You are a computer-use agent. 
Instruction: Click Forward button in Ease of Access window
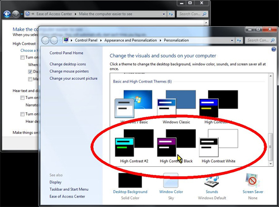click(16, 14)
